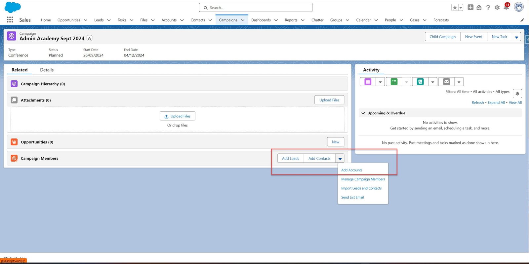Click New button in Opportunities section

point(336,142)
